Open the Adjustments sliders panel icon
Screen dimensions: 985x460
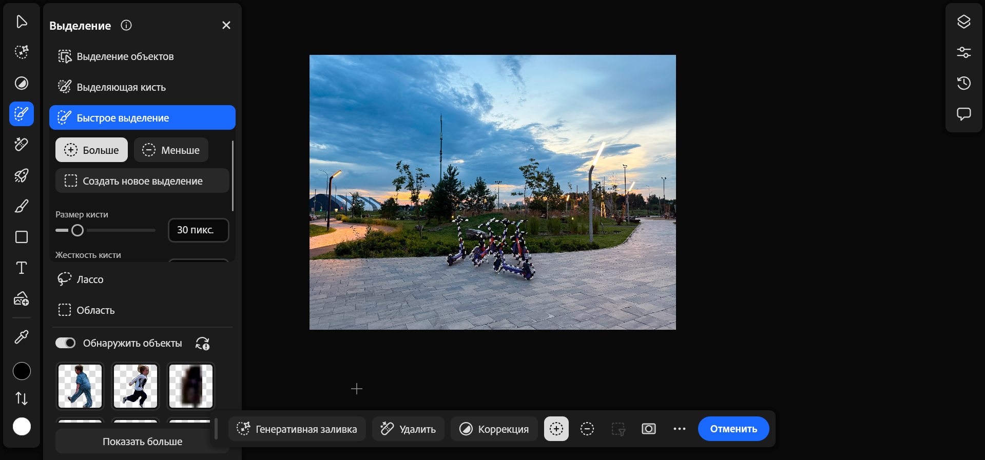click(964, 52)
